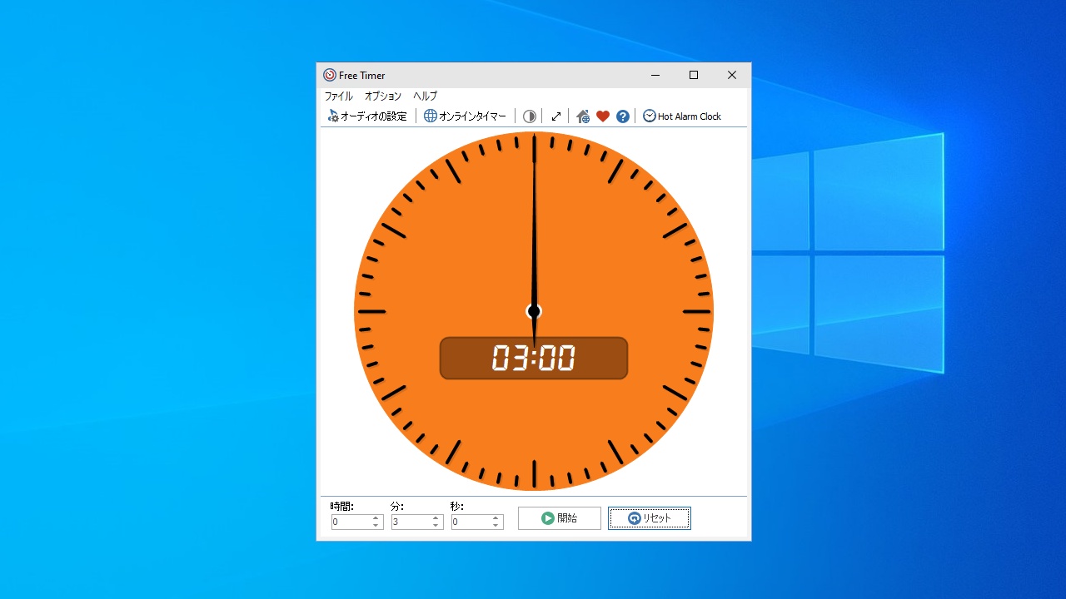Focus the 時間 hours input field

pos(350,522)
